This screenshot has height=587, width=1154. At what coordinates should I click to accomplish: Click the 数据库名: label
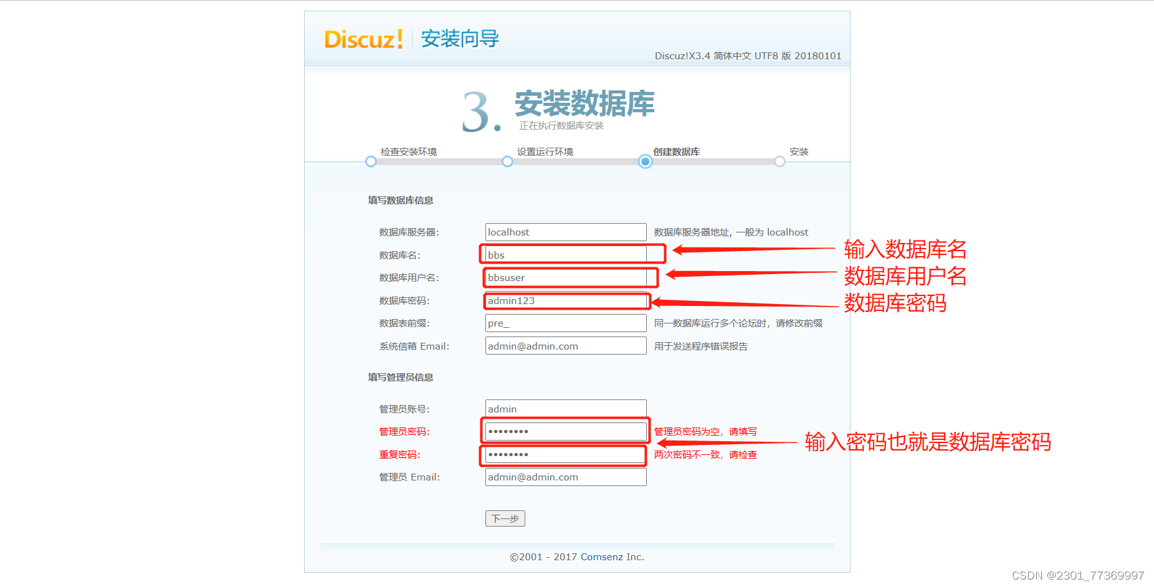click(x=400, y=255)
